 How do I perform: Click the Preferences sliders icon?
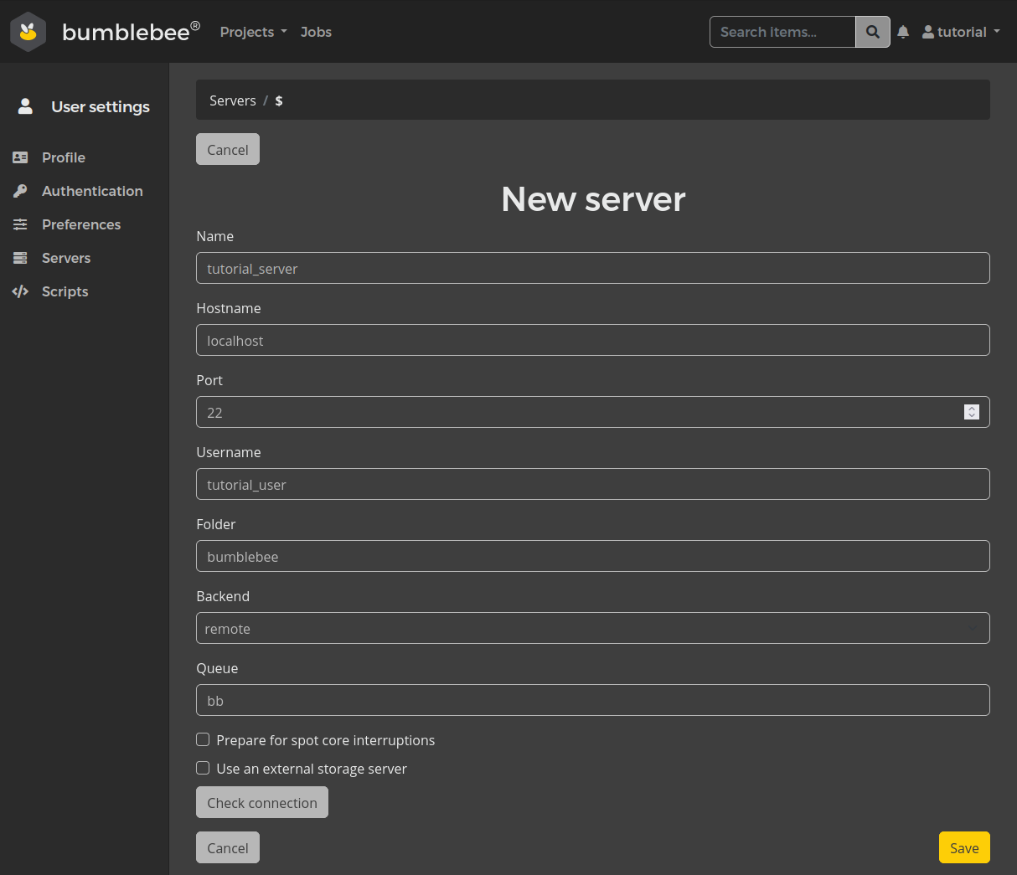click(21, 224)
